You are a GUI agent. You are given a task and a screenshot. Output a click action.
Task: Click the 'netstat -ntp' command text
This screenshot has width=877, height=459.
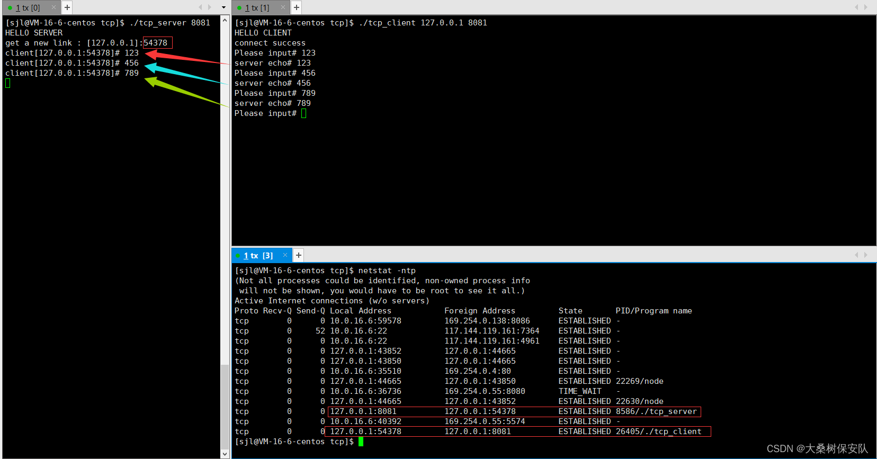pyautogui.click(x=387, y=271)
